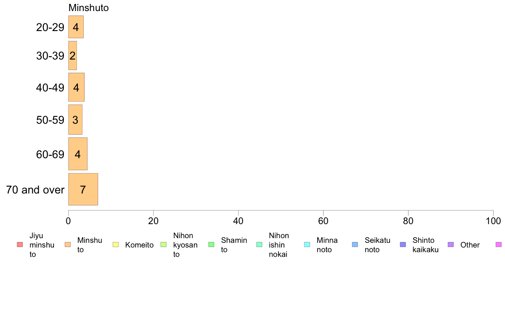The image size is (505, 313).
Task: Click the 70 and over axis label
Action: coord(35,190)
